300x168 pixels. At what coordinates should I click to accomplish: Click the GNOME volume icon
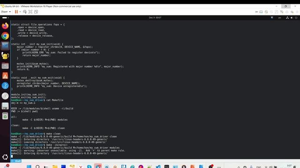tap(292, 18)
